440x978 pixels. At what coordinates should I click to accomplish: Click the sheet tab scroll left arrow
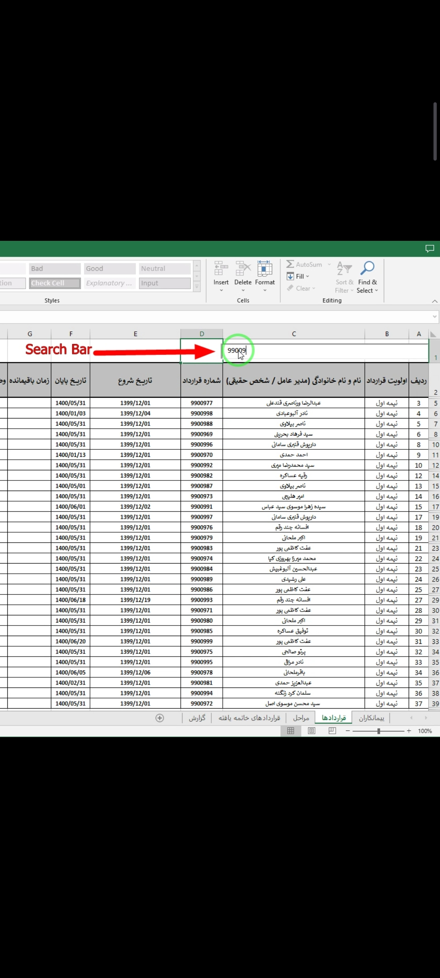coord(411,718)
